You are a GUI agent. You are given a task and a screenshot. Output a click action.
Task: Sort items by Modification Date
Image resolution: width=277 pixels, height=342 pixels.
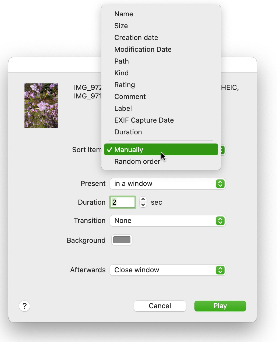143,49
